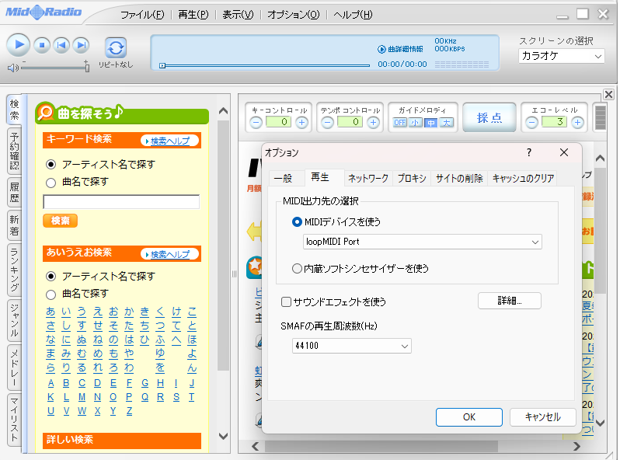
Task: Skip to the previous track
Action: 62,45
